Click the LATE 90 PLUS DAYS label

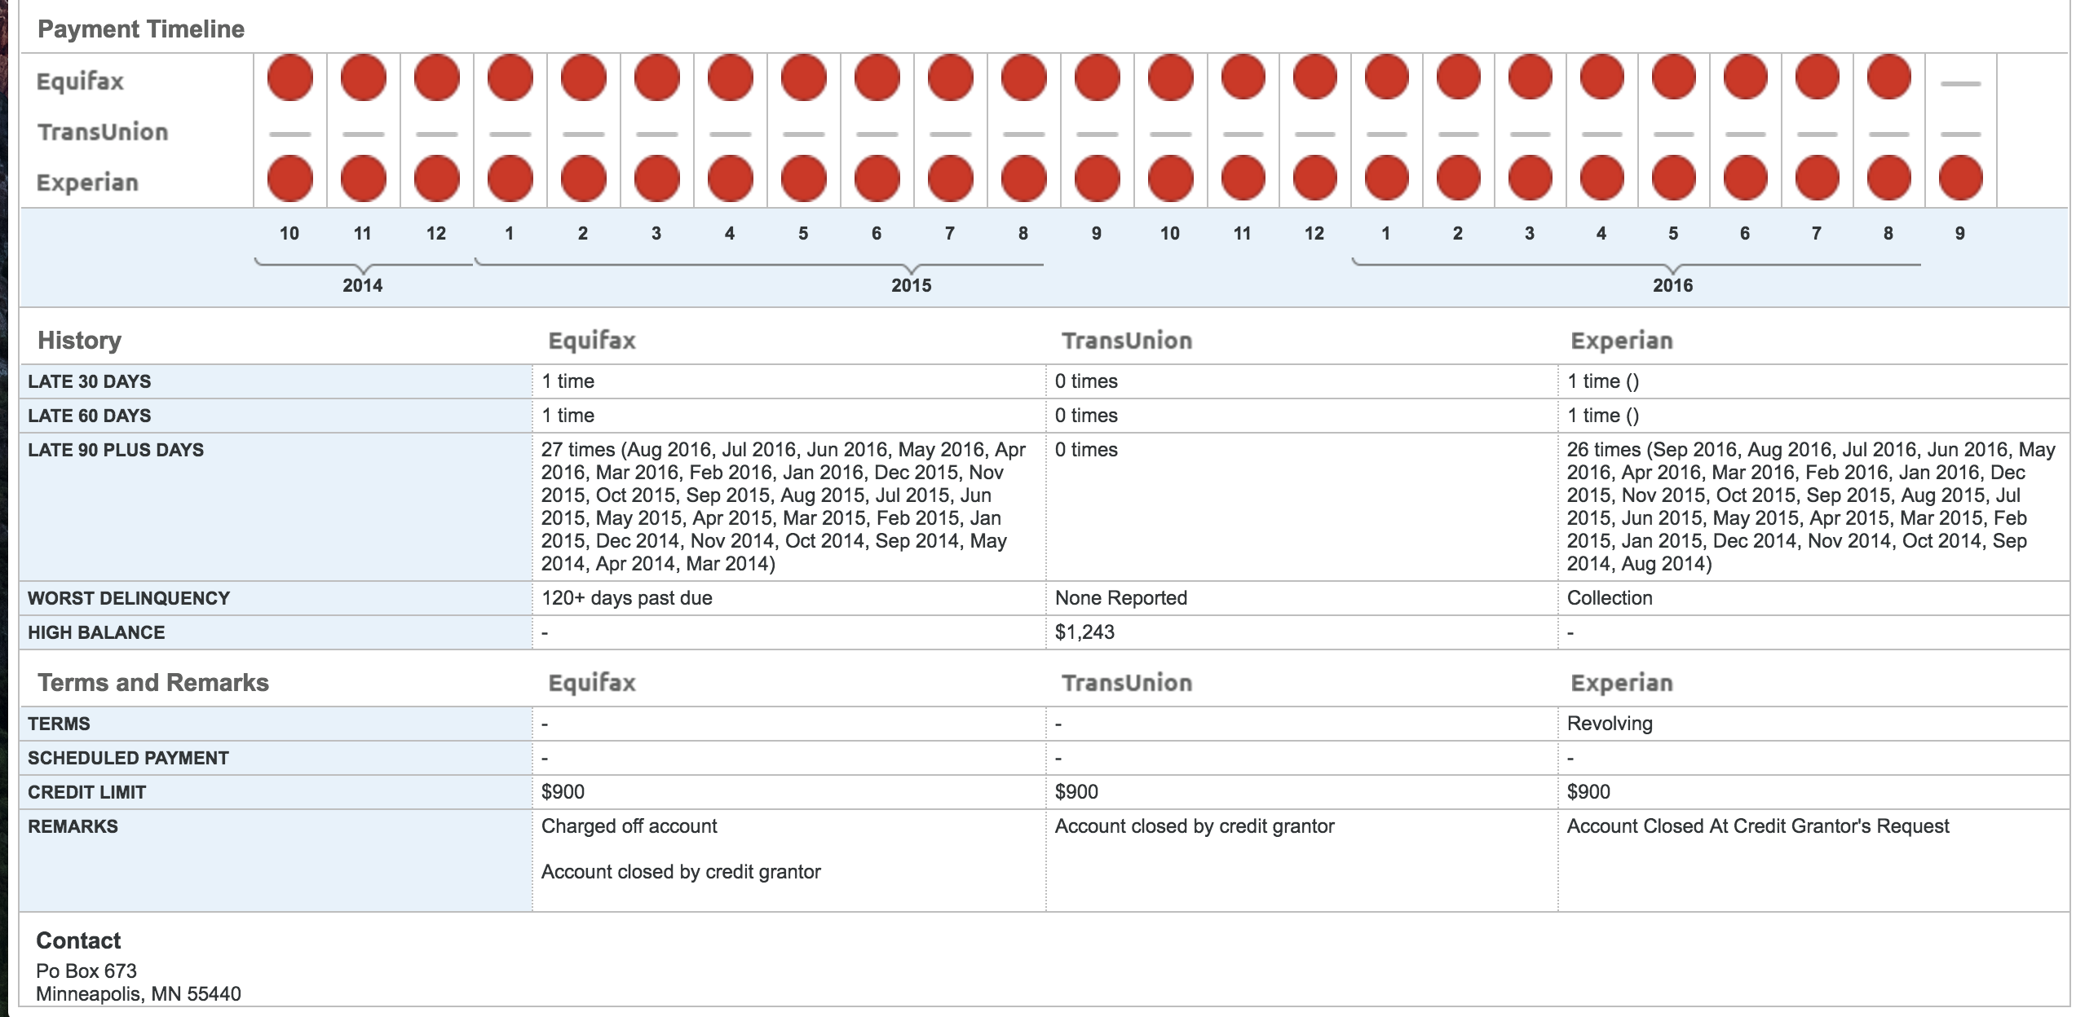coord(116,450)
